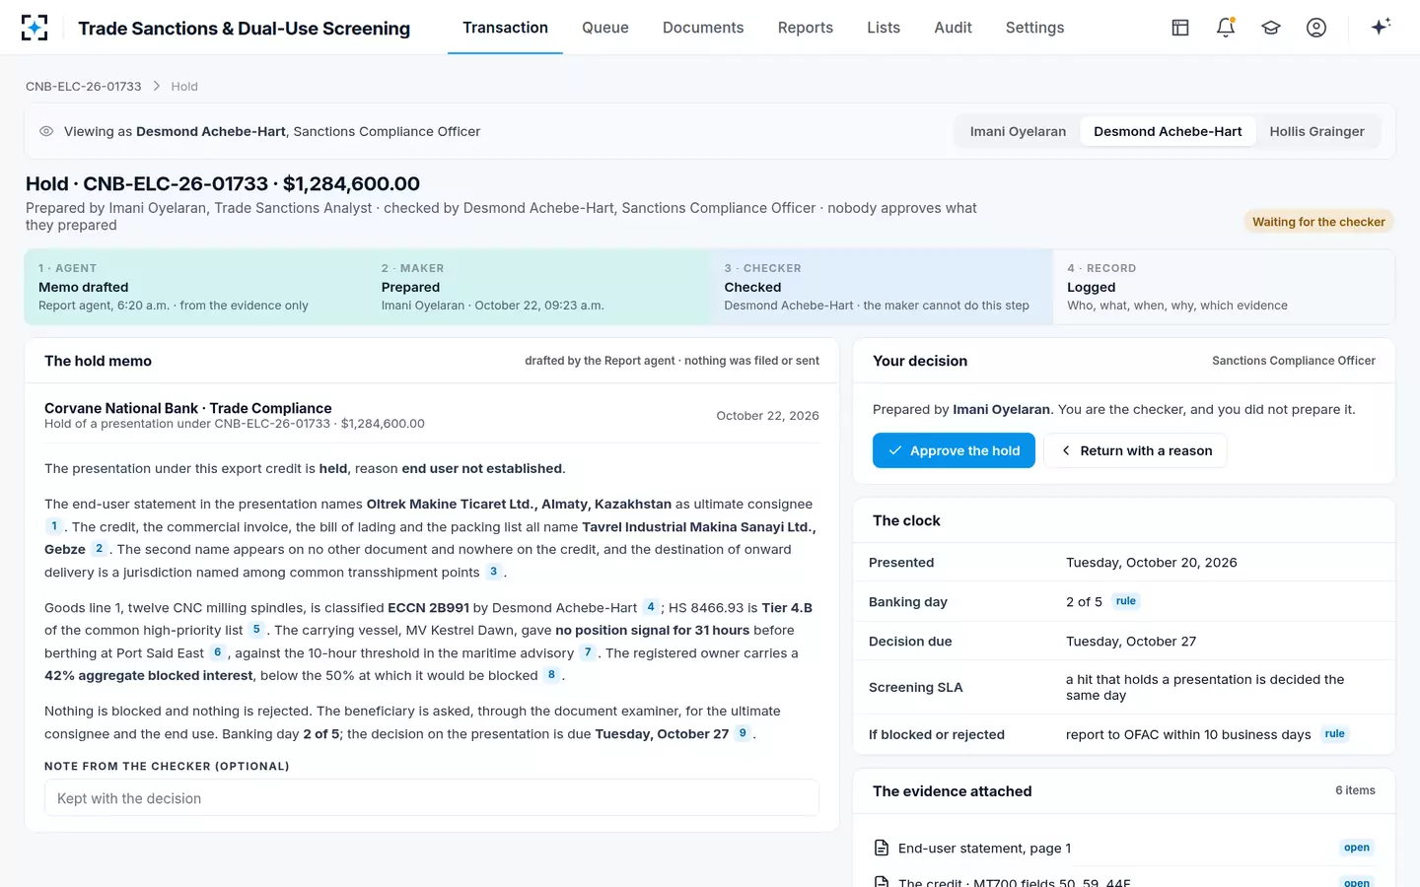Open citation 3 footnote marker

[x=494, y=572]
